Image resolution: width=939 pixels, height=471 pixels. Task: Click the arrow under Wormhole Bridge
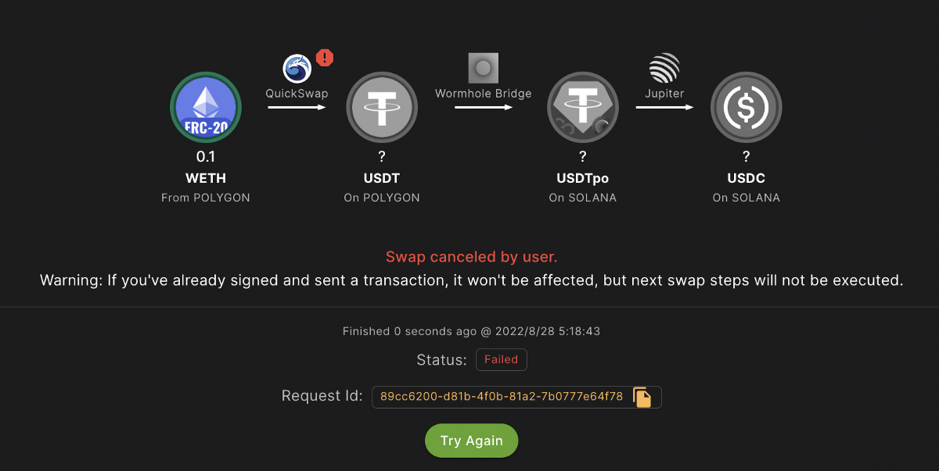point(483,108)
